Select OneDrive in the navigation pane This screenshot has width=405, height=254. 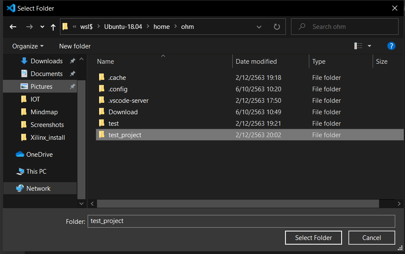point(39,155)
